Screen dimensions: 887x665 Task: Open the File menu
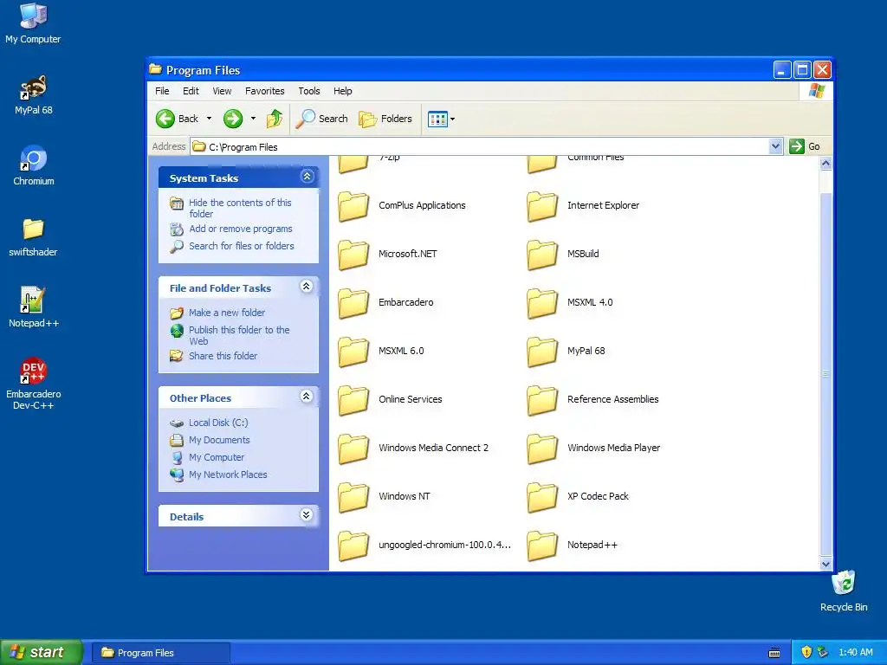click(x=162, y=91)
